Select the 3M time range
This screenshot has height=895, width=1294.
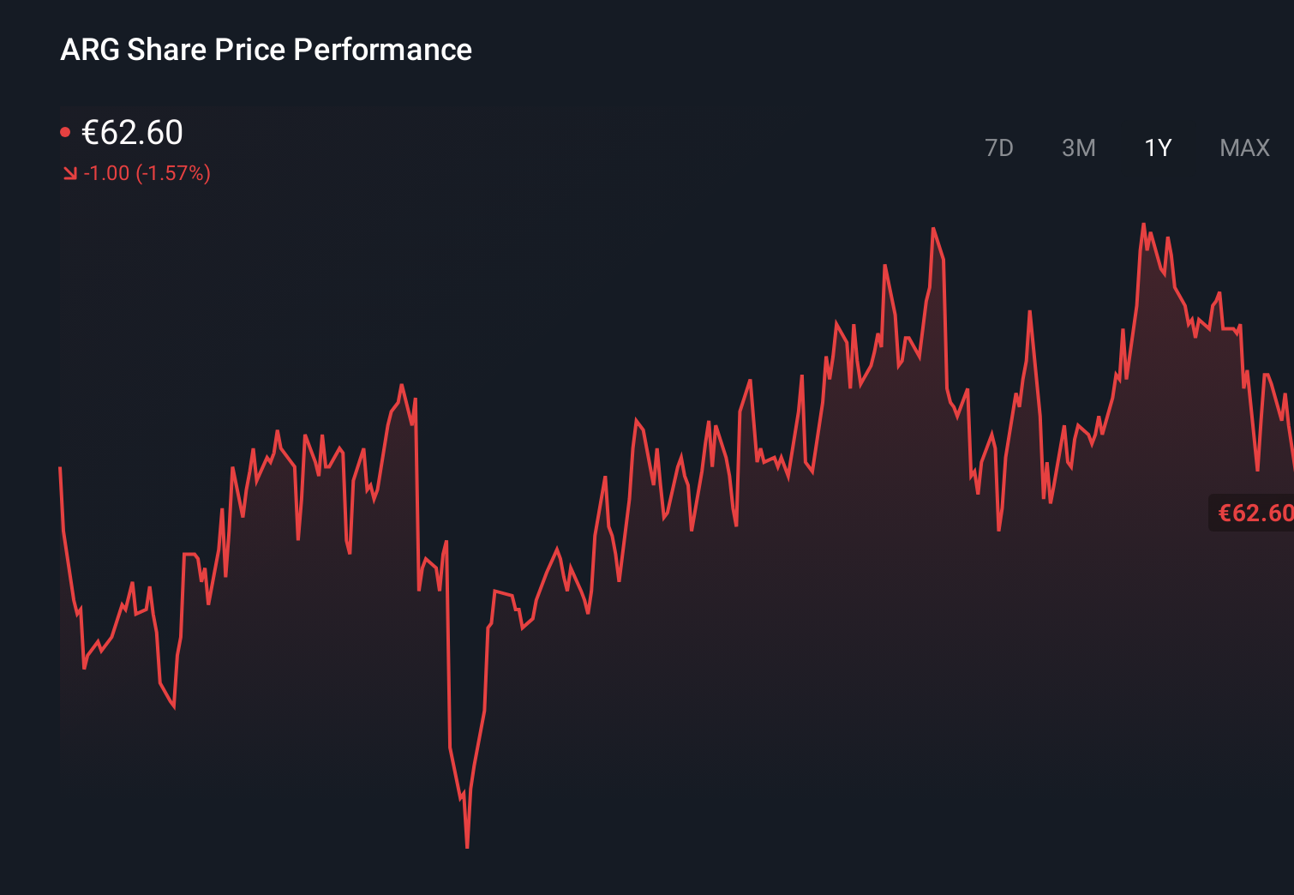(x=1079, y=147)
